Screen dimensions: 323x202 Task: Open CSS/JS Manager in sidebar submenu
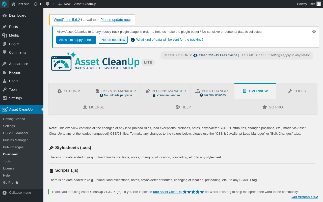pos(16,133)
